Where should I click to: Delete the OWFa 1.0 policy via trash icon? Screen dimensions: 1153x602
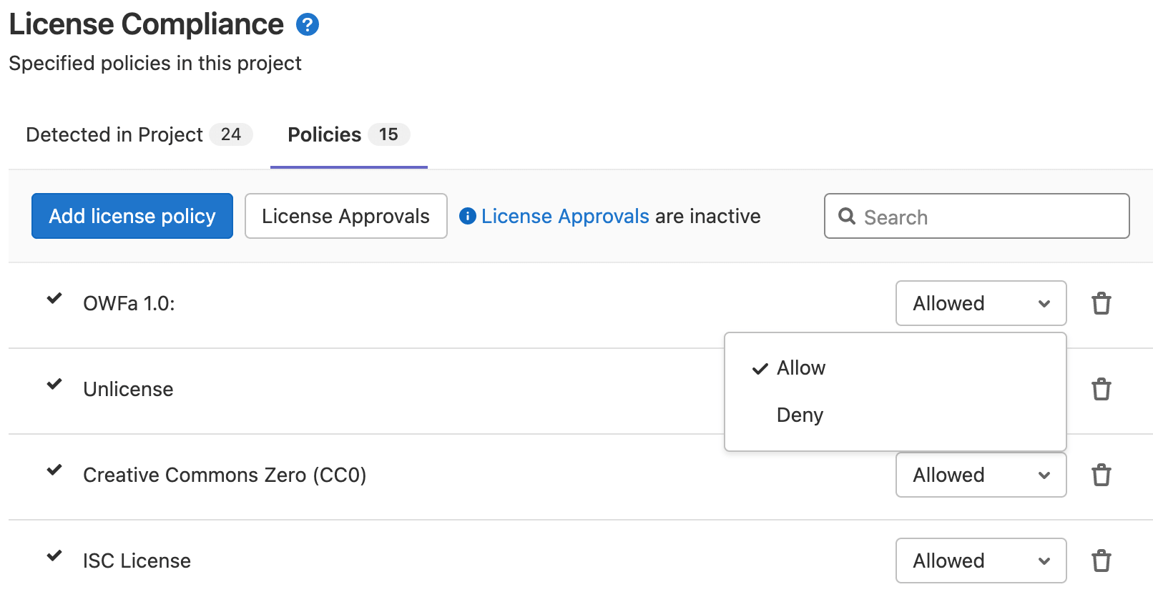tap(1101, 303)
